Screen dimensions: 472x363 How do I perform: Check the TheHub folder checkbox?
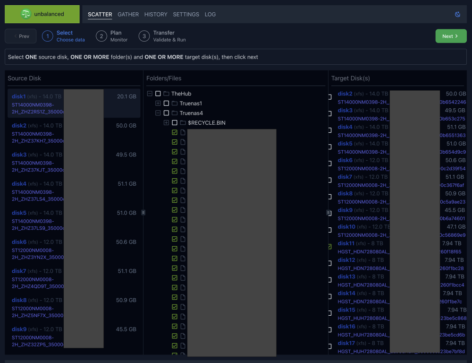(x=158, y=94)
